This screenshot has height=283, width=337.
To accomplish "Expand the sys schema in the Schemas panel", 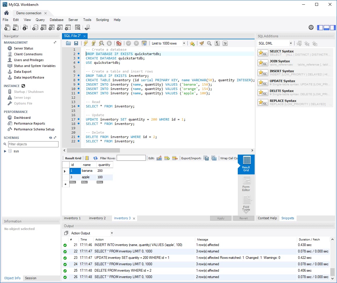I will (x=5, y=151).
